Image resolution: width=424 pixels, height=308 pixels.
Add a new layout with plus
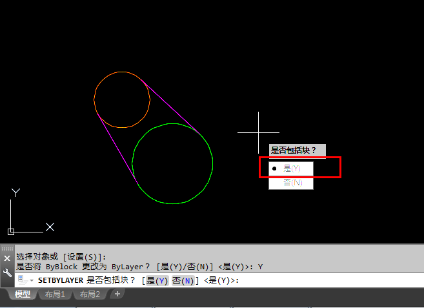117,294
